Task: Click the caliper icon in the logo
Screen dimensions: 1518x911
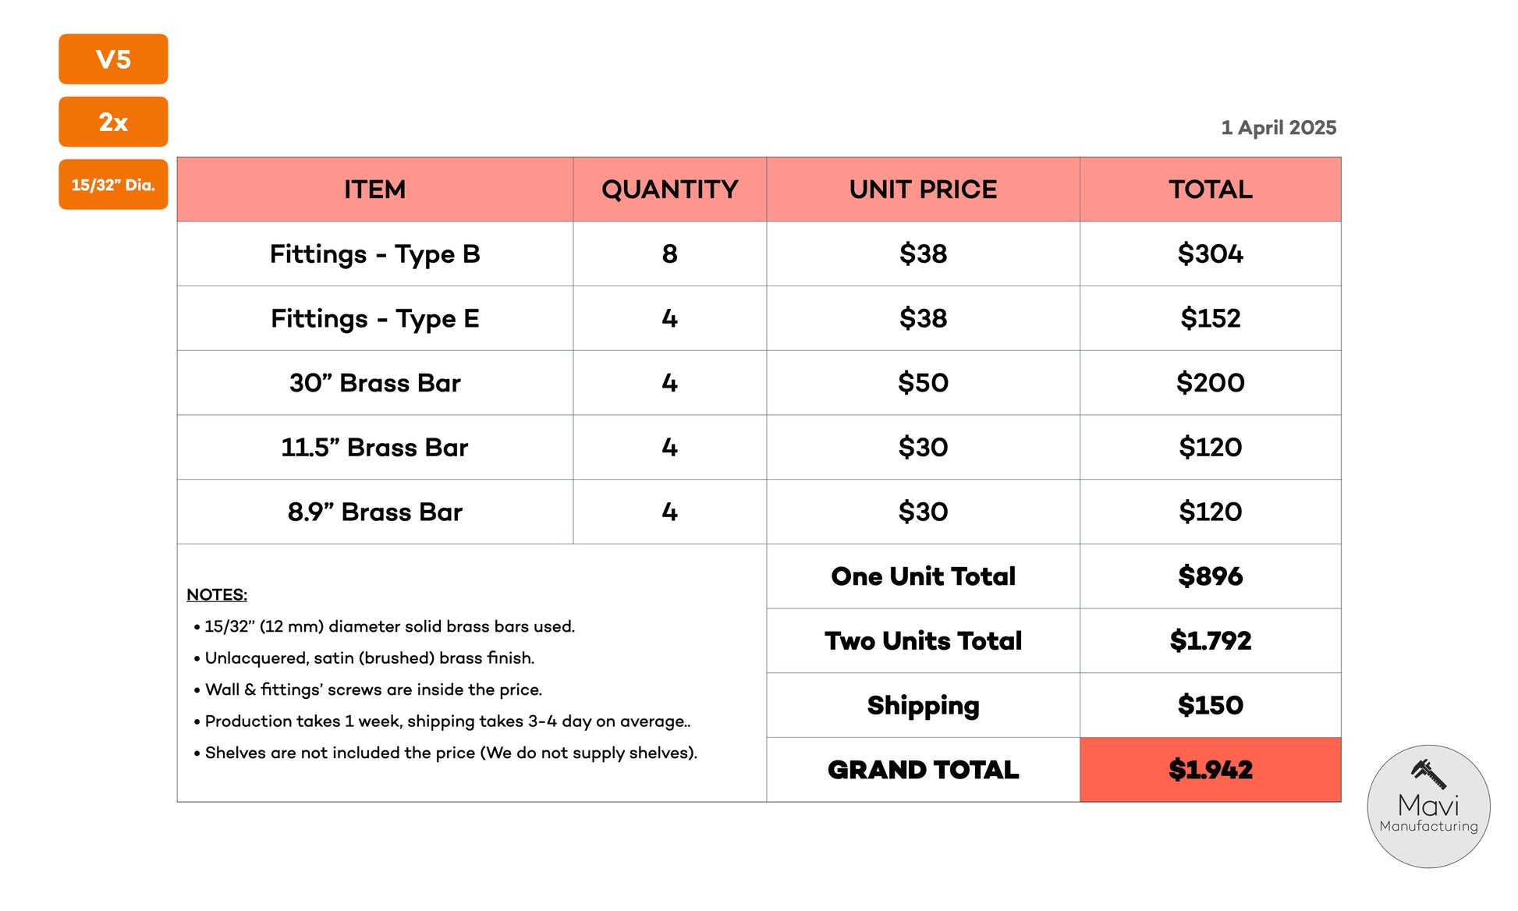Action: pyautogui.click(x=1429, y=775)
